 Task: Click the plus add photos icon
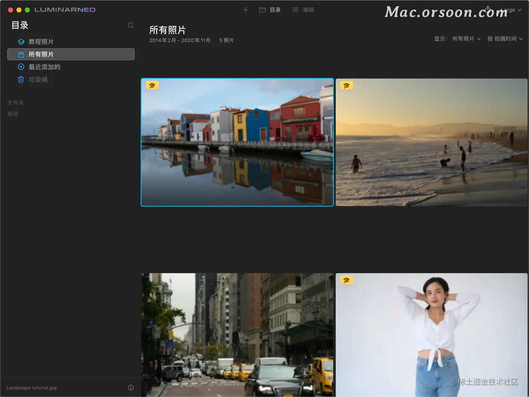[x=246, y=10]
